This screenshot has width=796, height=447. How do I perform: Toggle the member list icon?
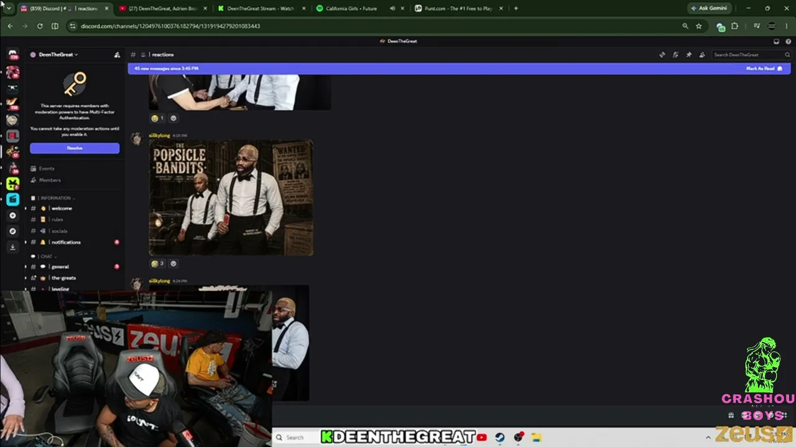coord(701,55)
